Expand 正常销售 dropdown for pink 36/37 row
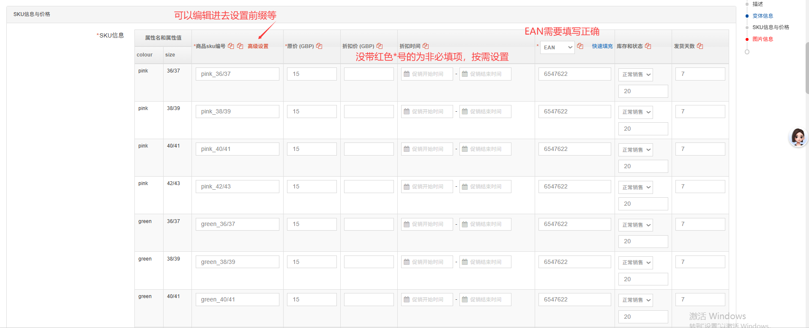The height and width of the screenshot is (328, 809). click(x=635, y=75)
